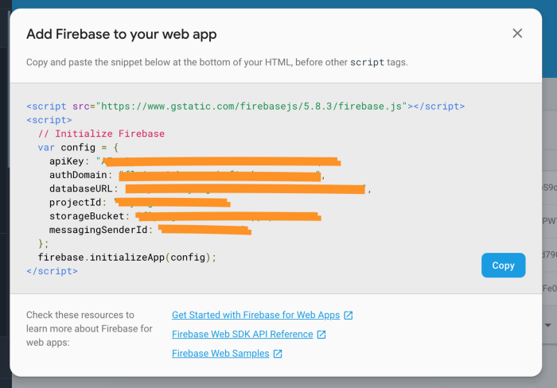
Task: Open Get Started with Firebase for Web Apps link
Action: [256, 315]
